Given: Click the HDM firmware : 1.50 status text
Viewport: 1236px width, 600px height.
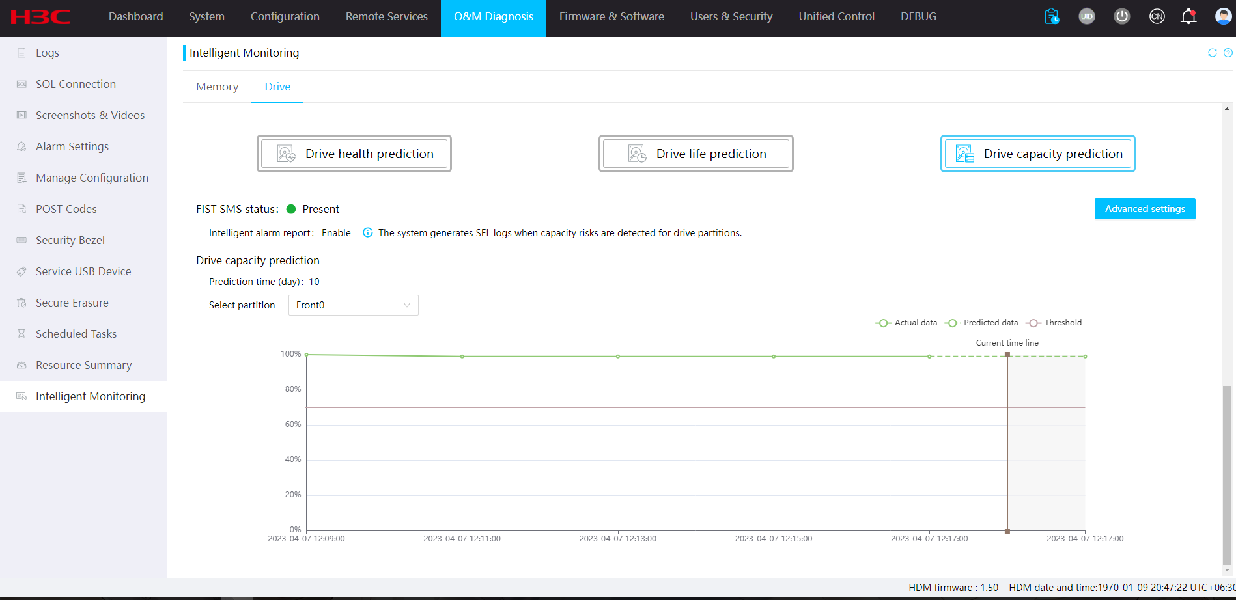Looking at the screenshot, I should click(x=953, y=588).
